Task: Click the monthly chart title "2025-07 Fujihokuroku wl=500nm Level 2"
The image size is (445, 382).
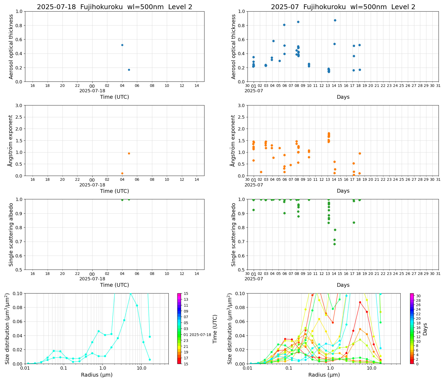Action: coord(343,7)
